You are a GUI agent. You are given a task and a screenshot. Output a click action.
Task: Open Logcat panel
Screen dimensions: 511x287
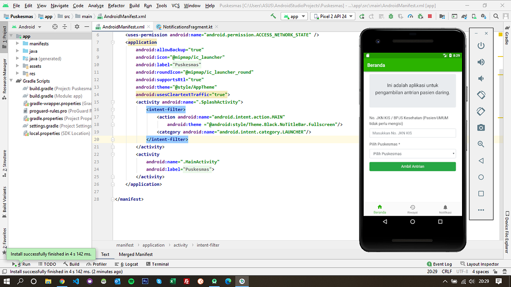point(126,264)
